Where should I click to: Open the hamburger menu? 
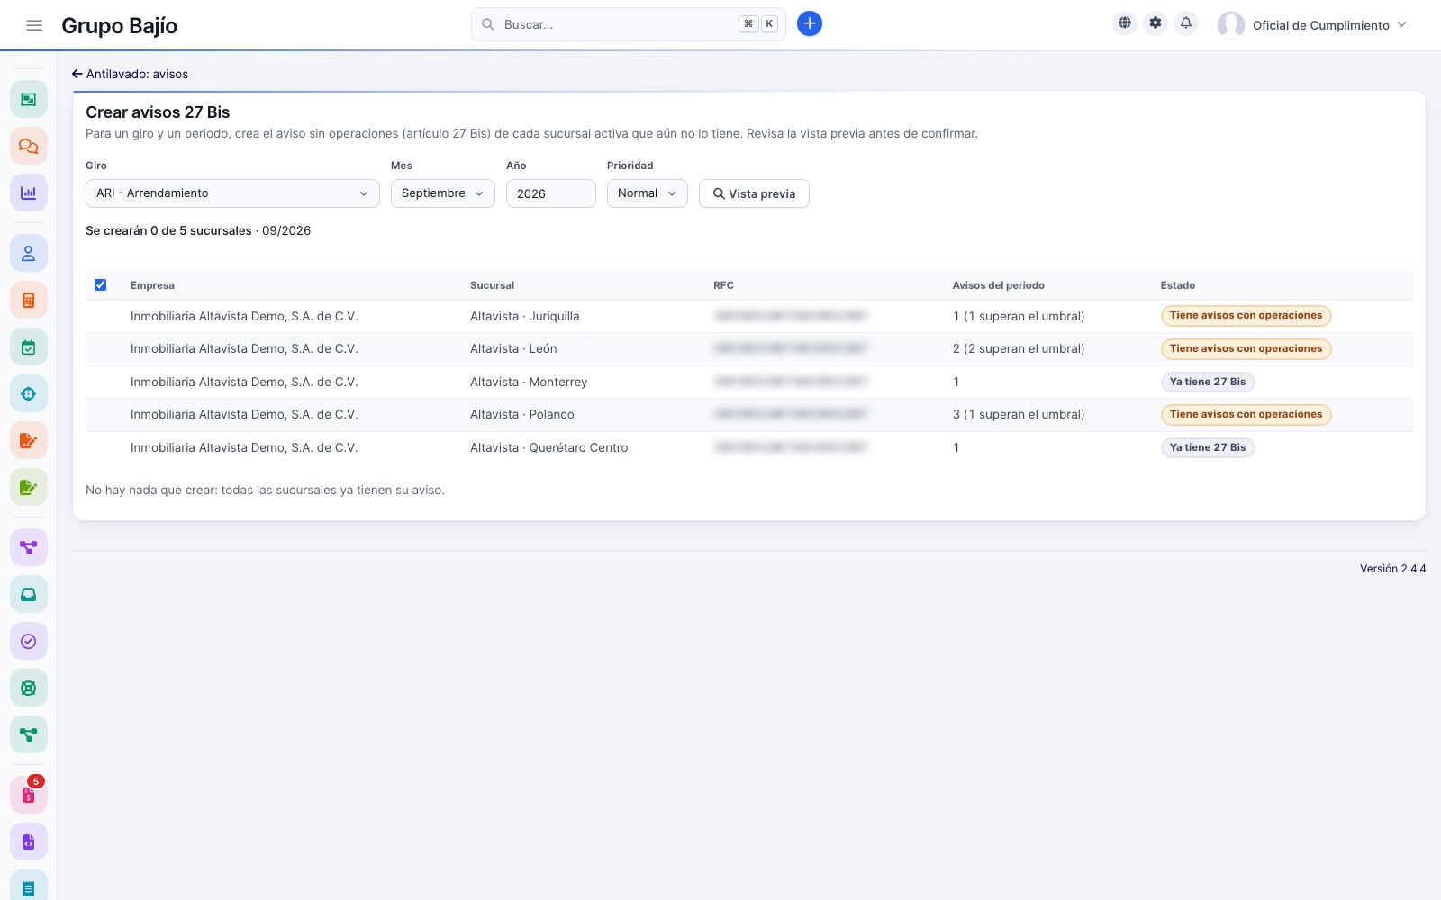coord(34,25)
